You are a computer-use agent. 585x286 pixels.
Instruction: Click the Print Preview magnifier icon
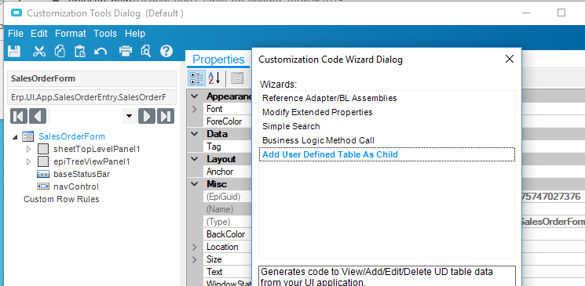click(146, 51)
